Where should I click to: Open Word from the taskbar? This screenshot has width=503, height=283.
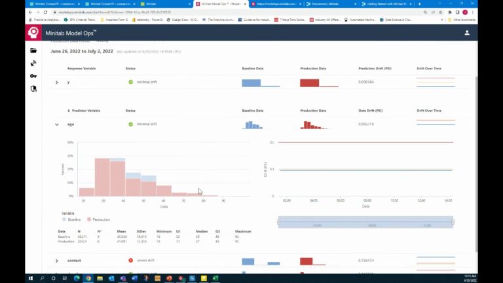(x=134, y=278)
